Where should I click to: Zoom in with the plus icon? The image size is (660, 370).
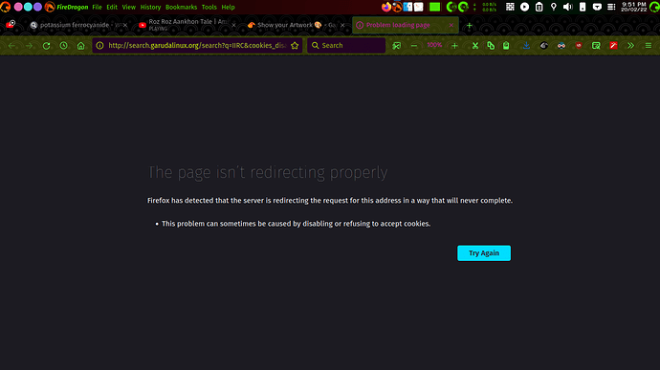(x=454, y=46)
